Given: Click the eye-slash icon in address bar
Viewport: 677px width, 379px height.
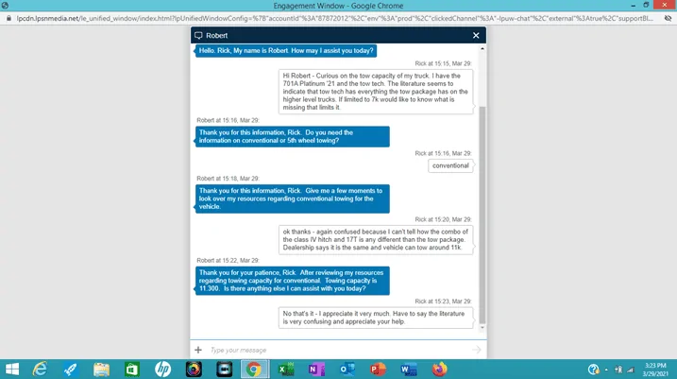Looking at the screenshot, I should (x=667, y=17).
